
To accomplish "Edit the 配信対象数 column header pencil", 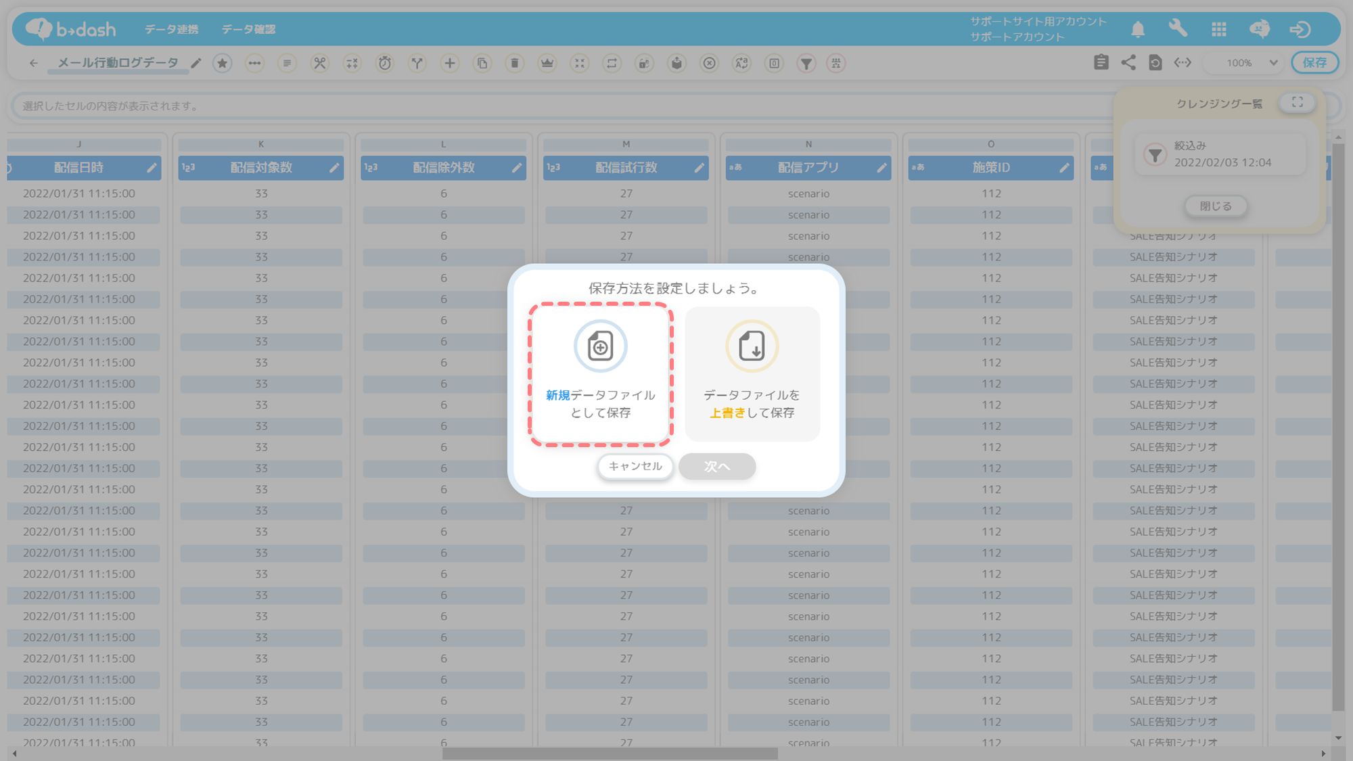I will pyautogui.click(x=334, y=168).
